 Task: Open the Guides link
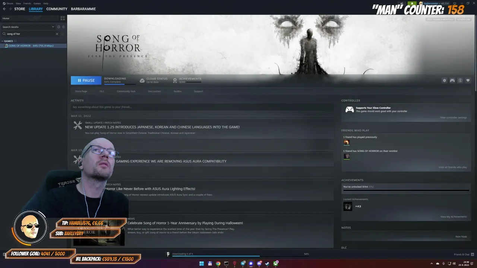(x=177, y=91)
